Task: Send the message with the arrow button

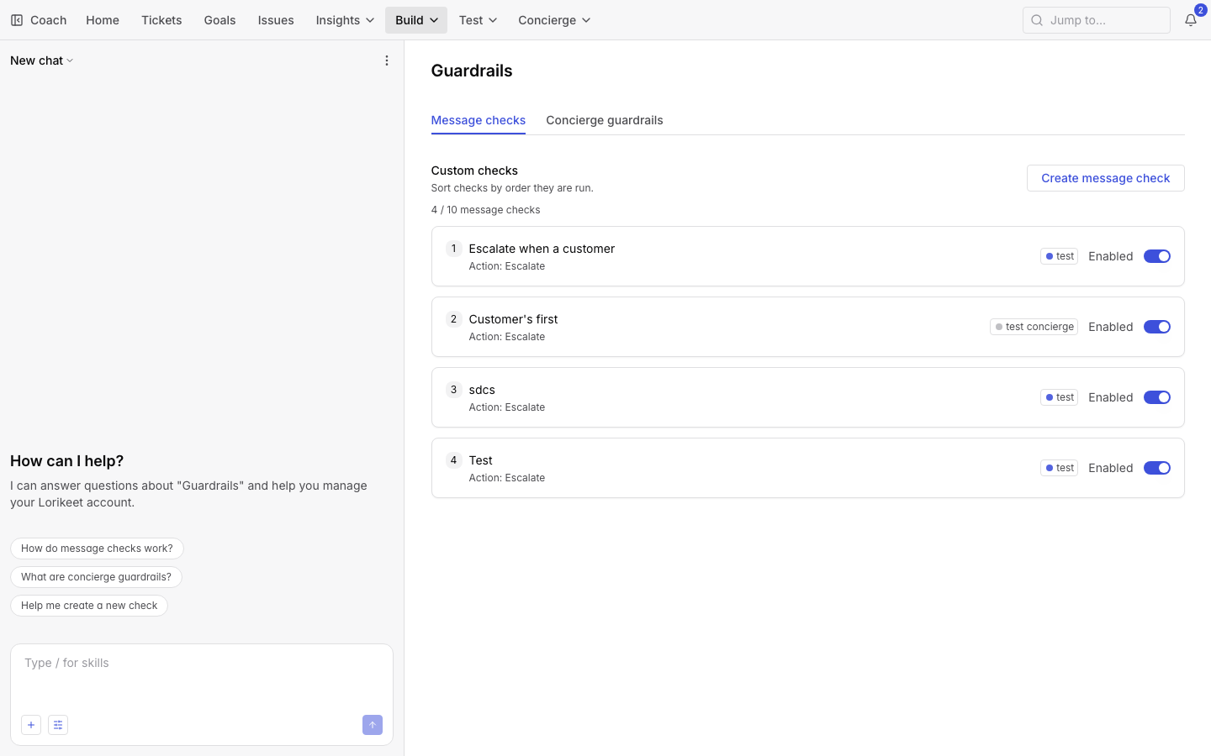Action: (x=373, y=725)
